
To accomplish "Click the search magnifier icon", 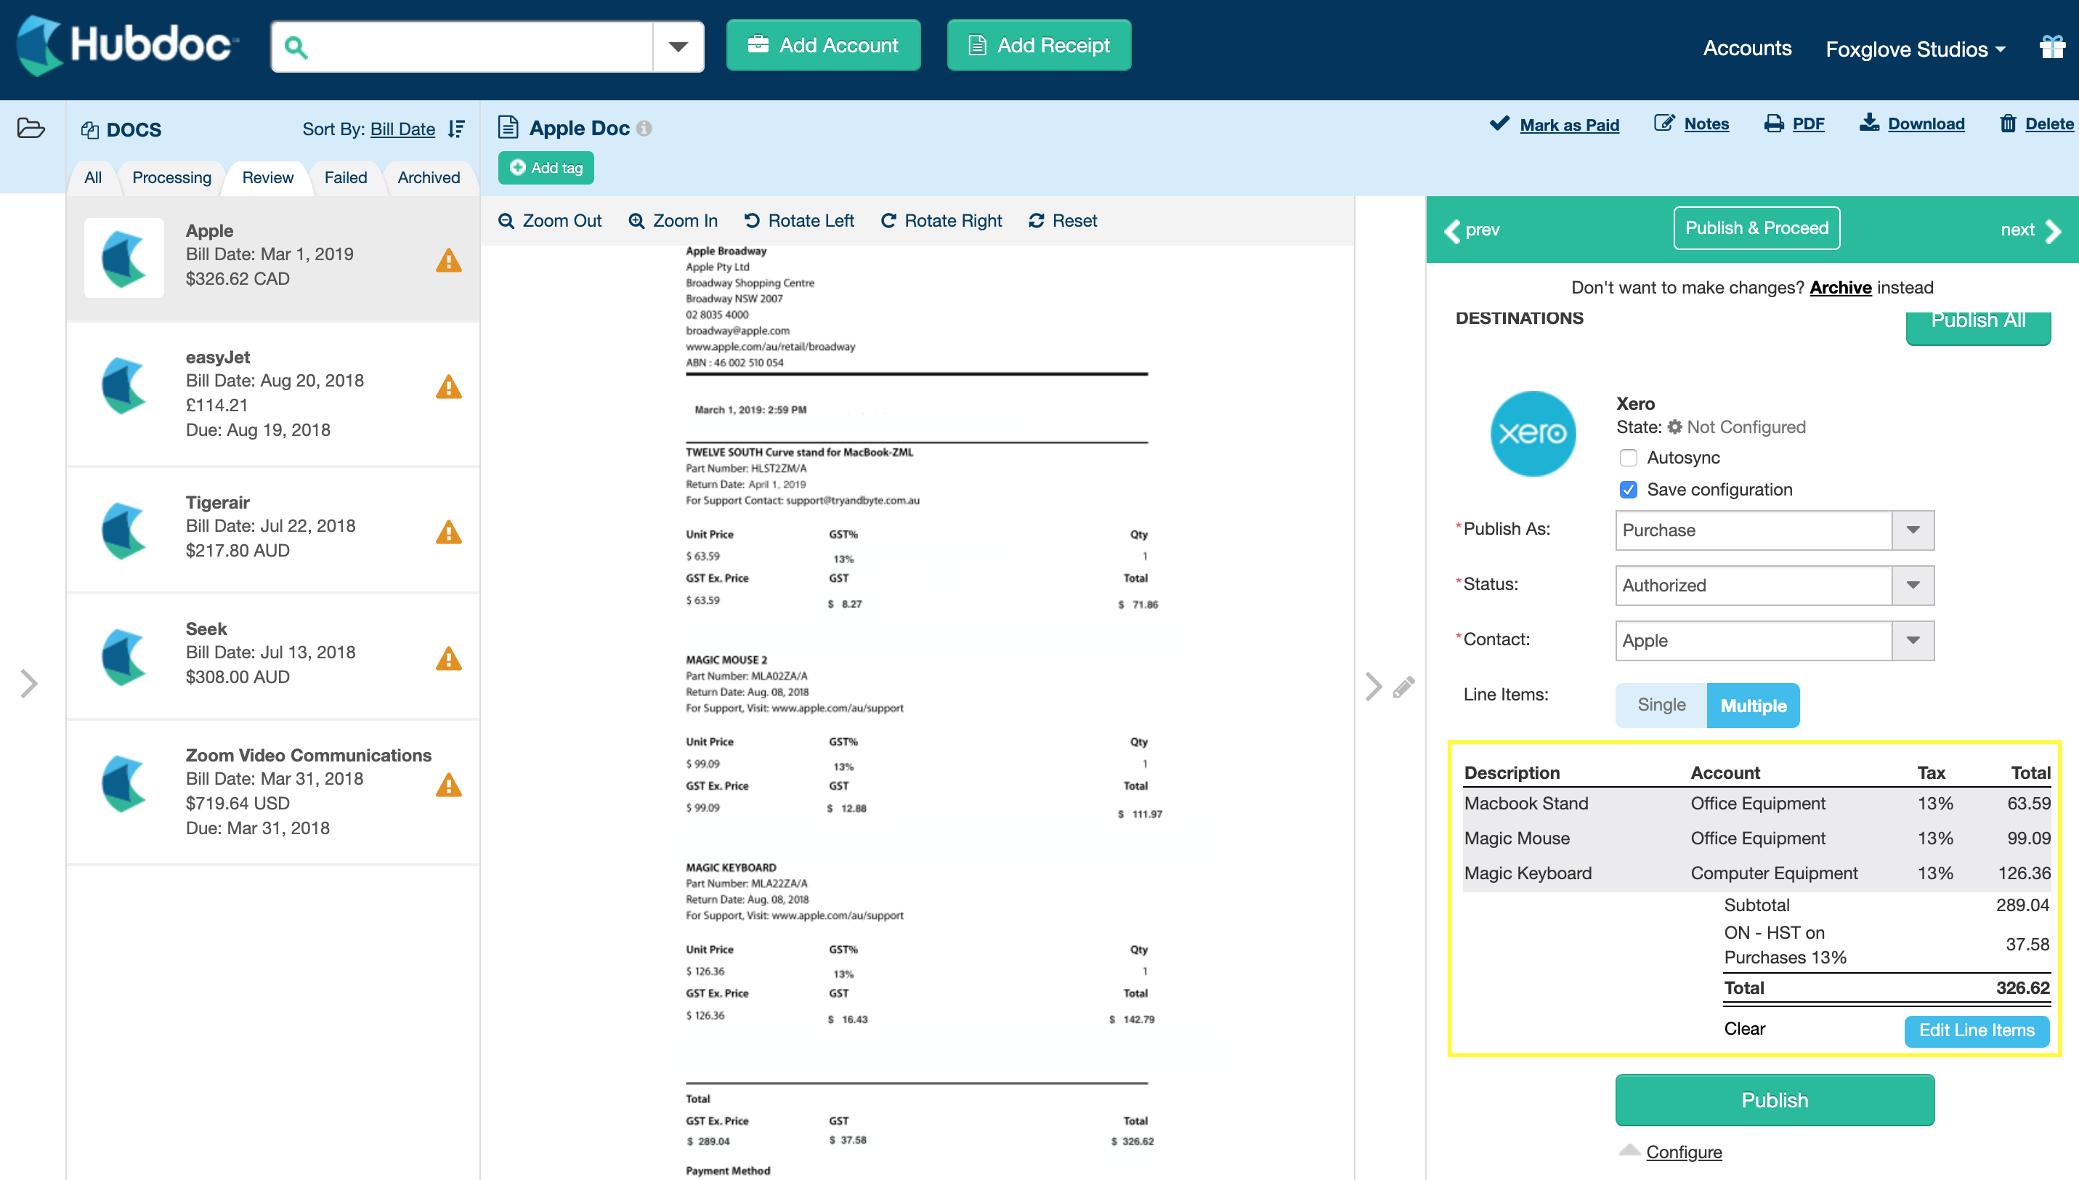I will tap(296, 47).
